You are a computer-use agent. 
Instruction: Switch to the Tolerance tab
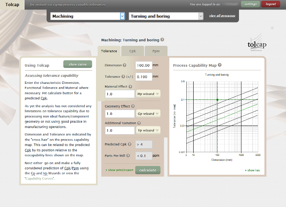pos(109,51)
